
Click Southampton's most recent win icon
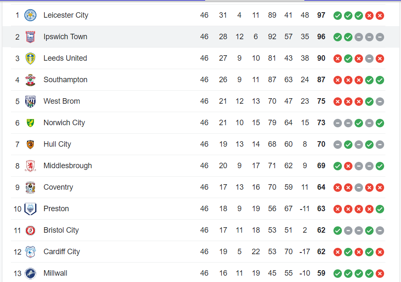tap(380, 80)
